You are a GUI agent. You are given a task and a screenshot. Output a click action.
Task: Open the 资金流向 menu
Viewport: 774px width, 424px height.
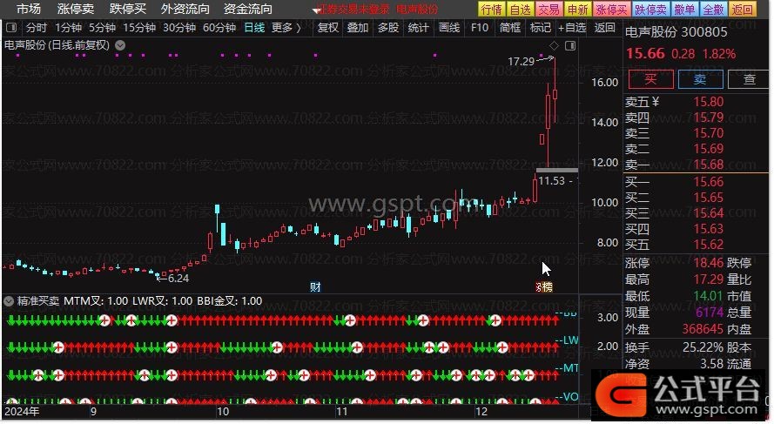pos(248,9)
